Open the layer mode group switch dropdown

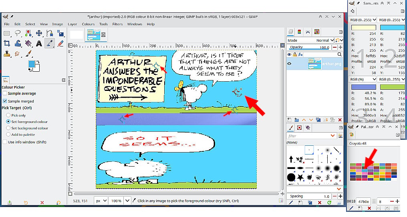(339, 40)
